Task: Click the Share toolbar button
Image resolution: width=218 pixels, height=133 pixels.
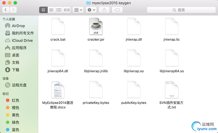Action: [104, 10]
